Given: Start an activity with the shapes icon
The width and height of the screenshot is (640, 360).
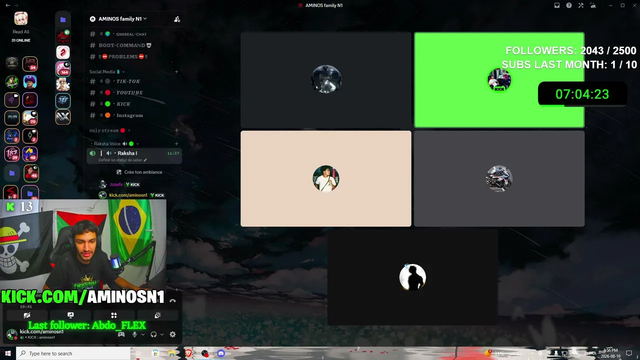Looking at the screenshot, I should pos(114,315).
